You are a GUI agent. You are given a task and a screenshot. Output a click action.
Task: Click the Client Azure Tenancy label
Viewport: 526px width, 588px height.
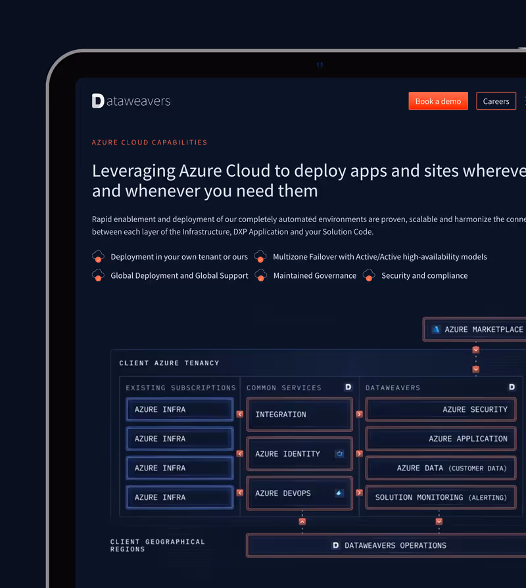[169, 363]
